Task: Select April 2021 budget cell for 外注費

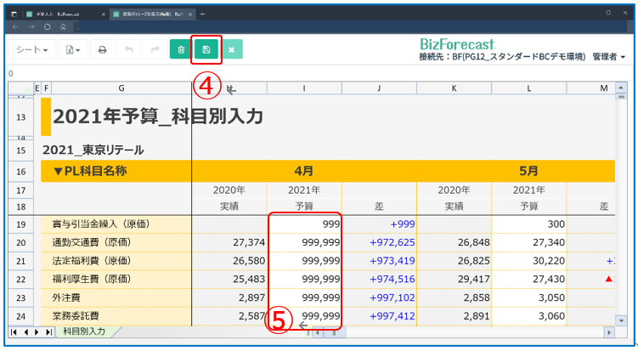Action: [305, 297]
